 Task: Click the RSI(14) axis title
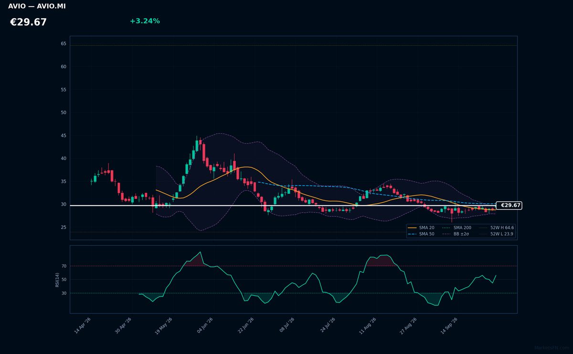[x=57, y=280]
